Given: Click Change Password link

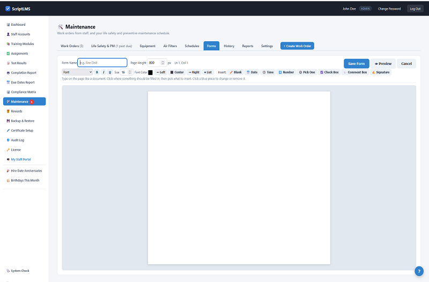Looking at the screenshot, I should tap(389, 9).
